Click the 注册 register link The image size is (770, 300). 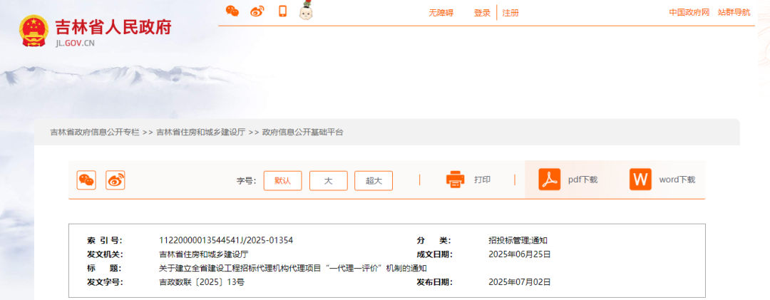tap(510, 13)
